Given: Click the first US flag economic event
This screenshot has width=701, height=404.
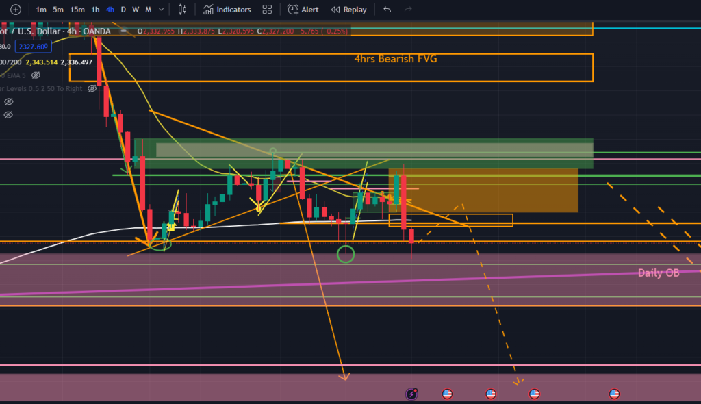Looking at the screenshot, I should 447,394.
